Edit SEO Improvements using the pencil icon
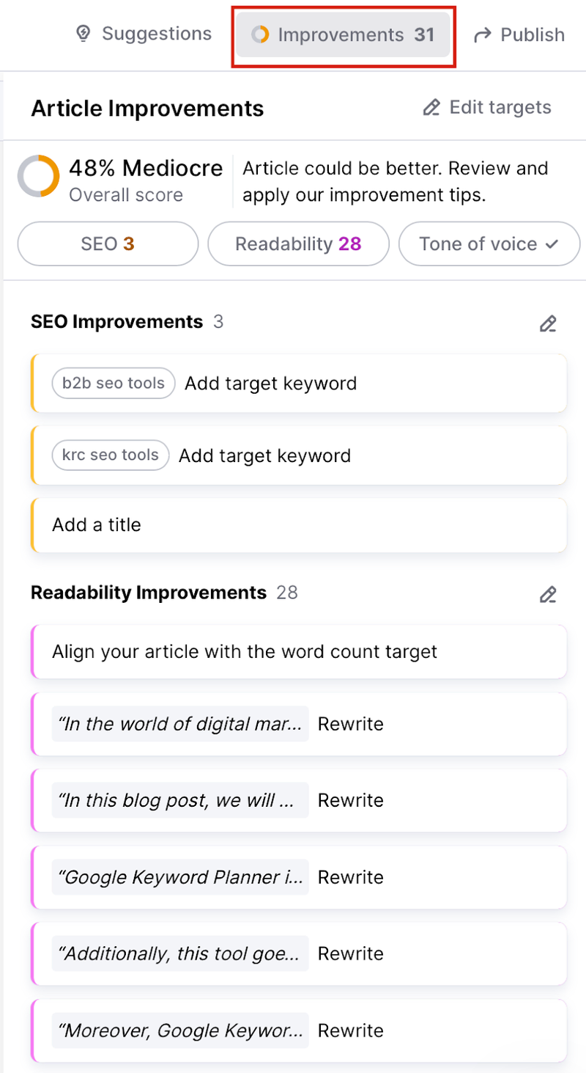Screen dimensions: 586x1073 pyautogui.click(x=548, y=323)
